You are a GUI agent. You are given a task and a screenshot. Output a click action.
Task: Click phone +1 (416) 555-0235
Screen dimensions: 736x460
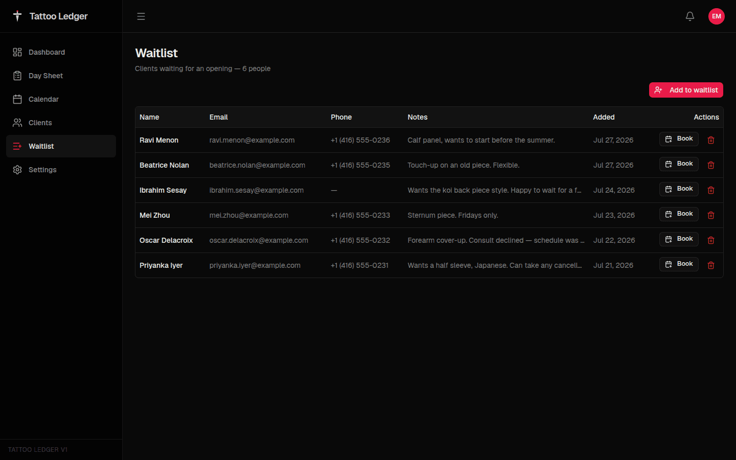pos(360,165)
